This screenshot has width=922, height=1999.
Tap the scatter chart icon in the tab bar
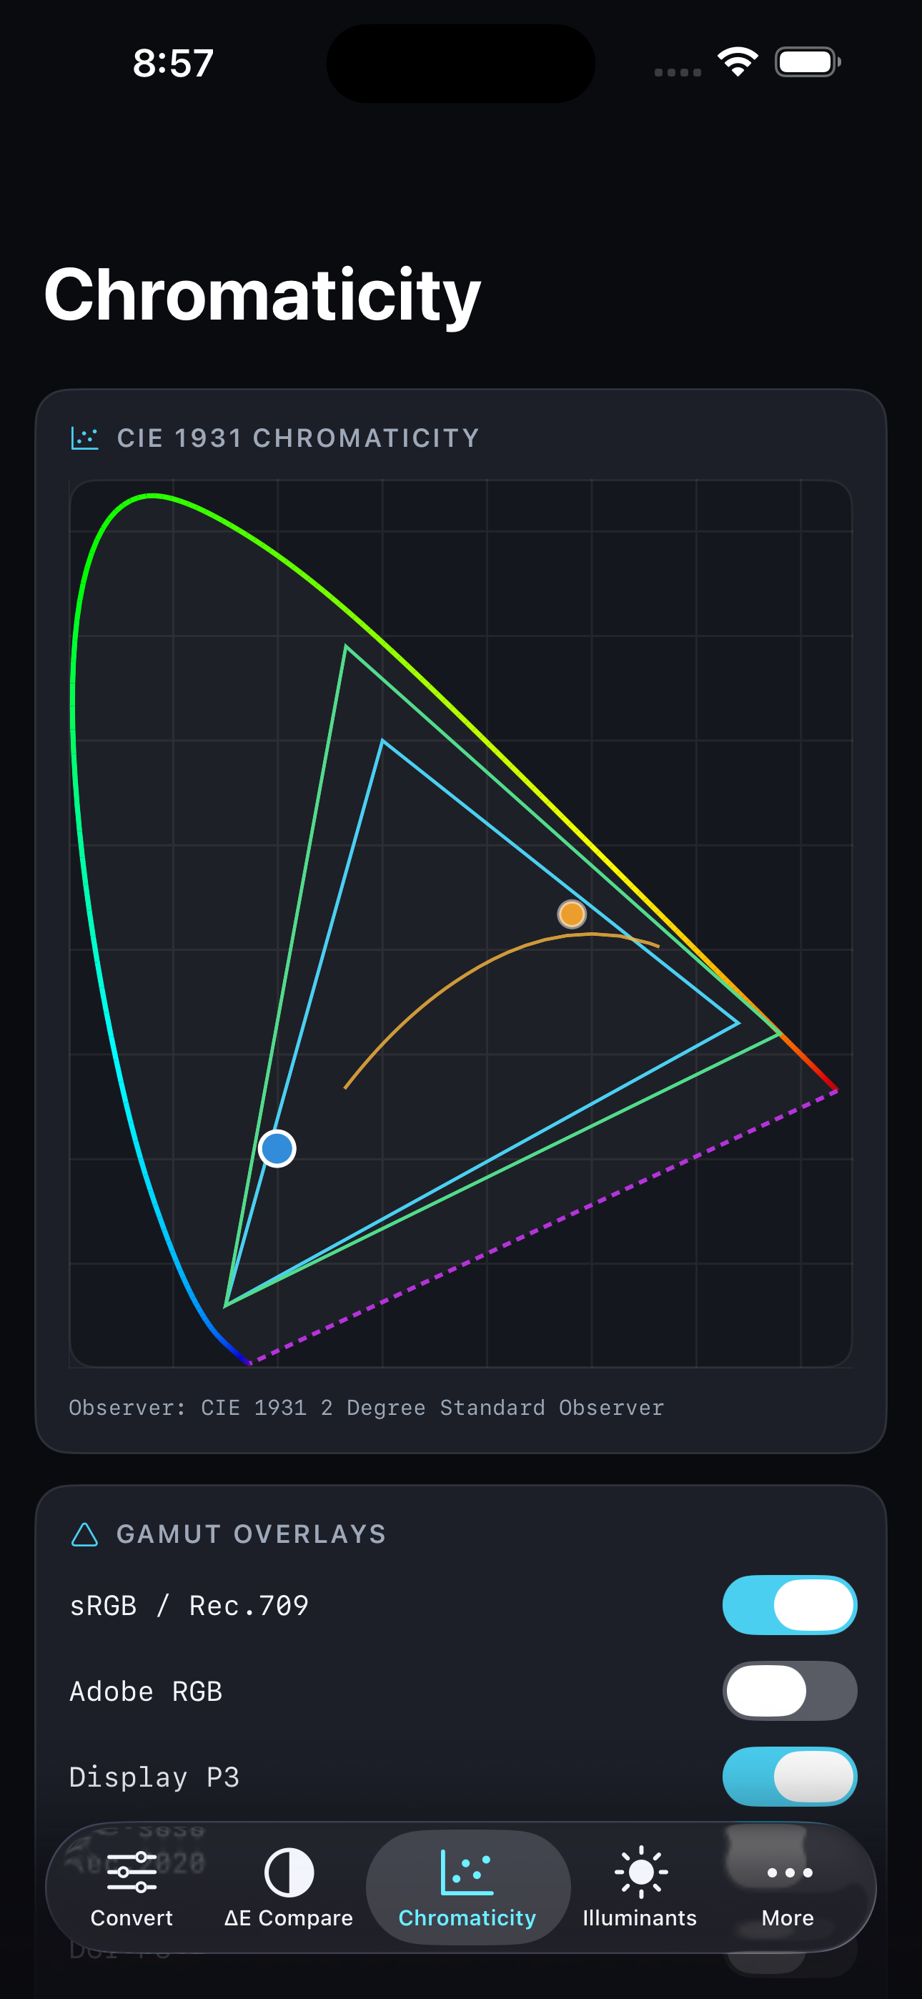(x=467, y=1872)
